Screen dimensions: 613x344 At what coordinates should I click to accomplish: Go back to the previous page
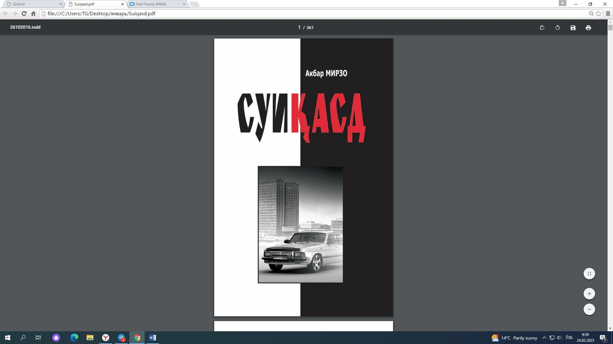click(x=5, y=14)
